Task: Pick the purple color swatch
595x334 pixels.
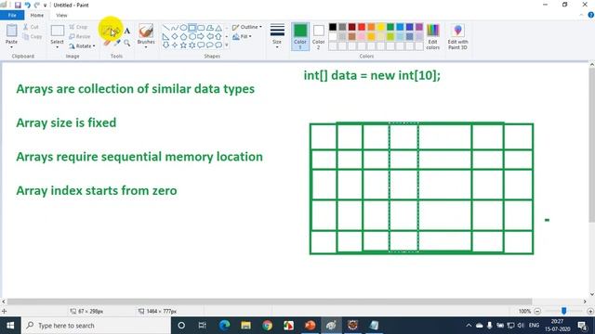Action: [419, 27]
